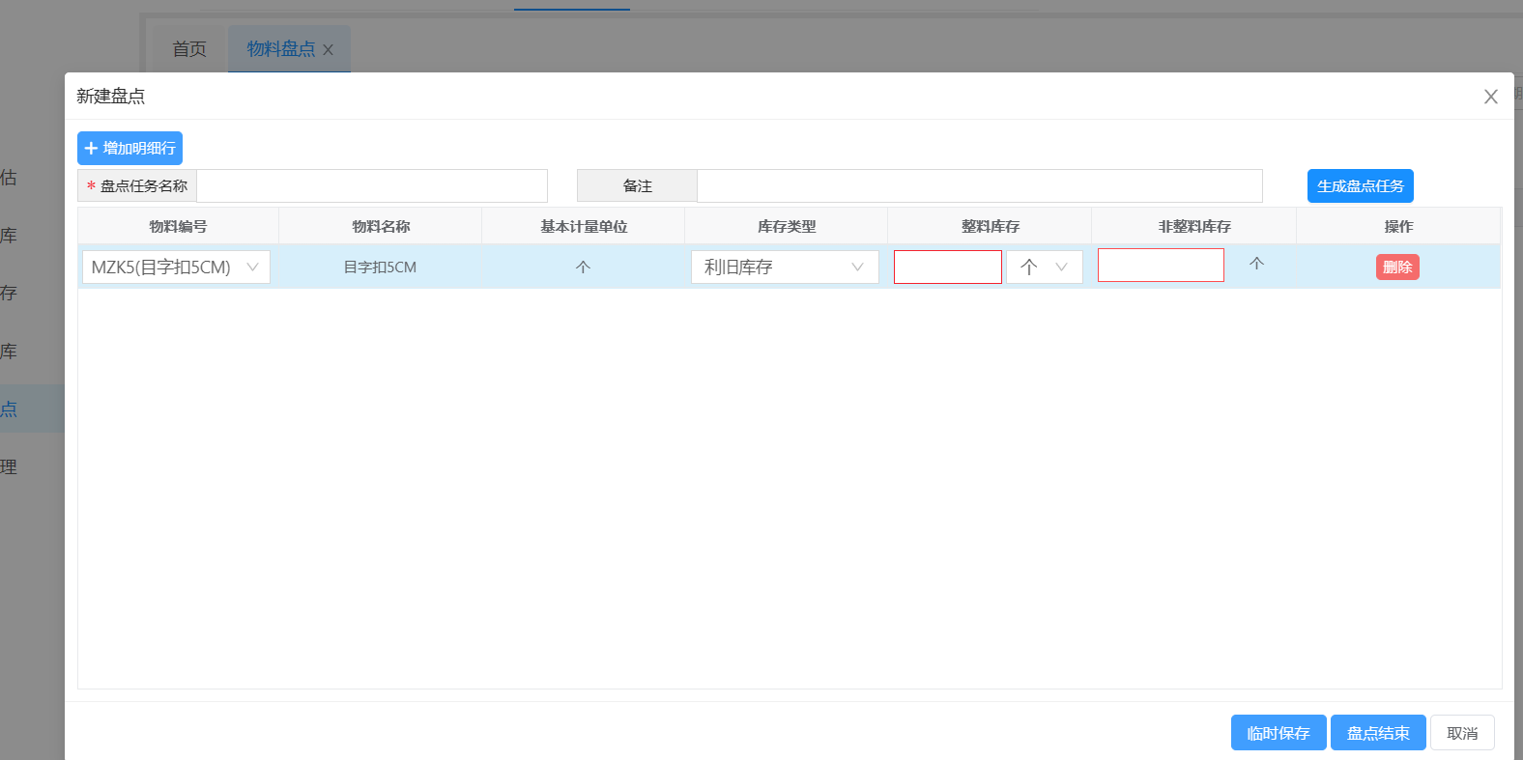Close the 新建盘点 dialog

coord(1490,97)
